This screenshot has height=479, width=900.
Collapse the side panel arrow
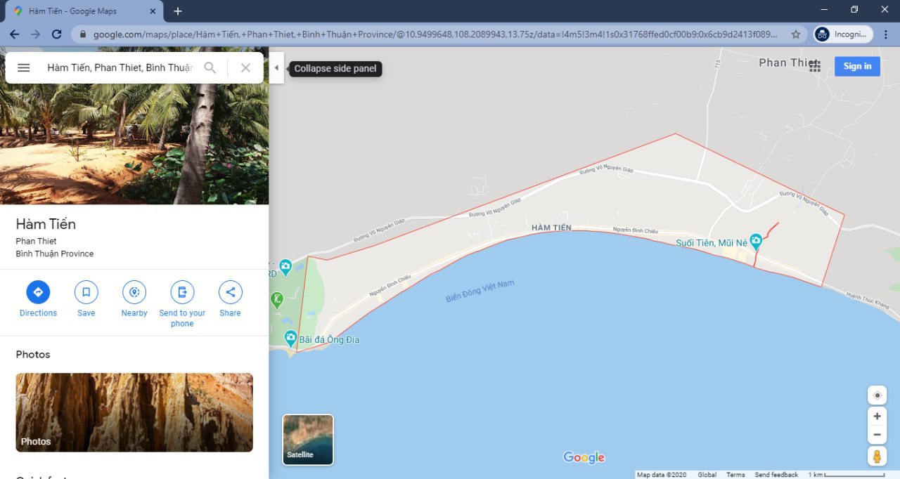(x=276, y=68)
